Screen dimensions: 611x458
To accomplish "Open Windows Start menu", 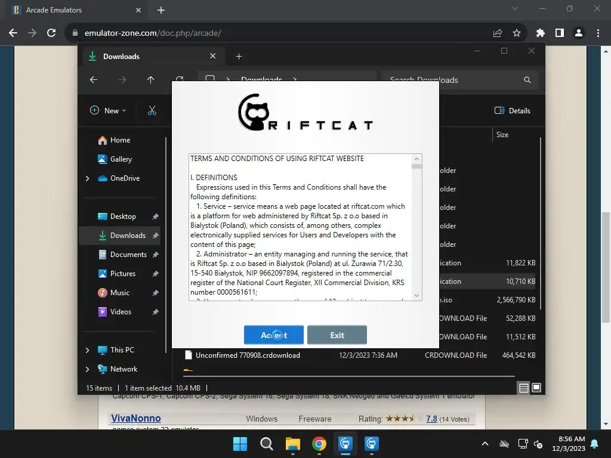I will tap(240, 444).
